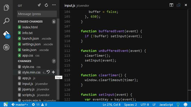Click the value 650 on line 105
This screenshot has width=191, height=107.
coord(94,17)
